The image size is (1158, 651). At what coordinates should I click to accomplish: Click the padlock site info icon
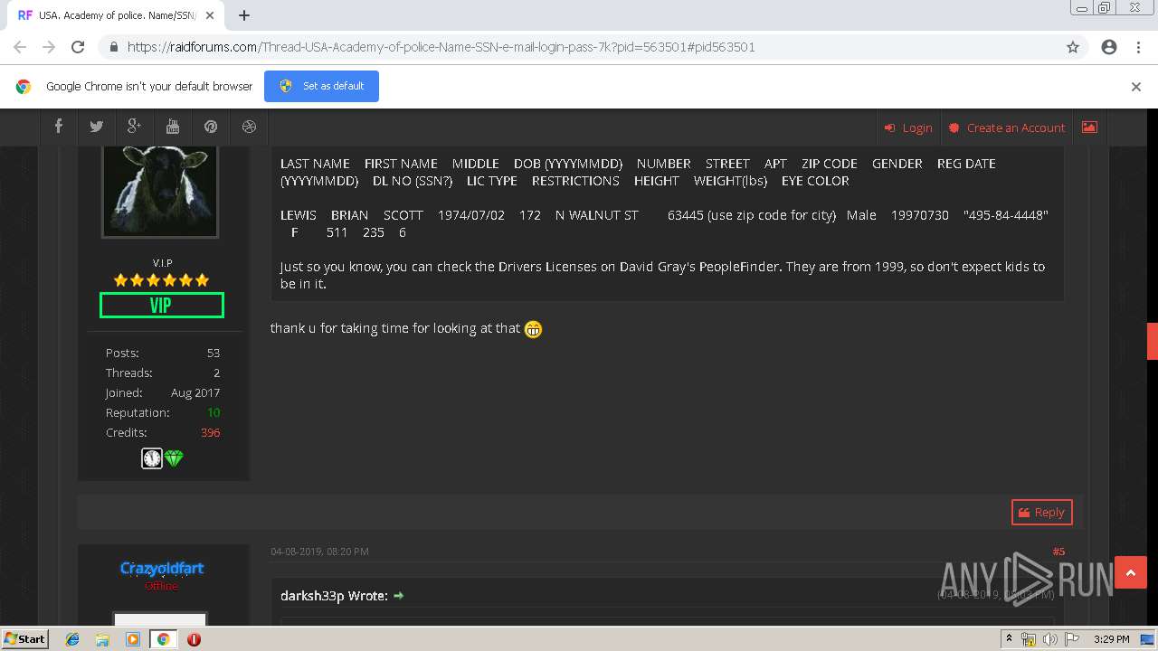pos(113,47)
